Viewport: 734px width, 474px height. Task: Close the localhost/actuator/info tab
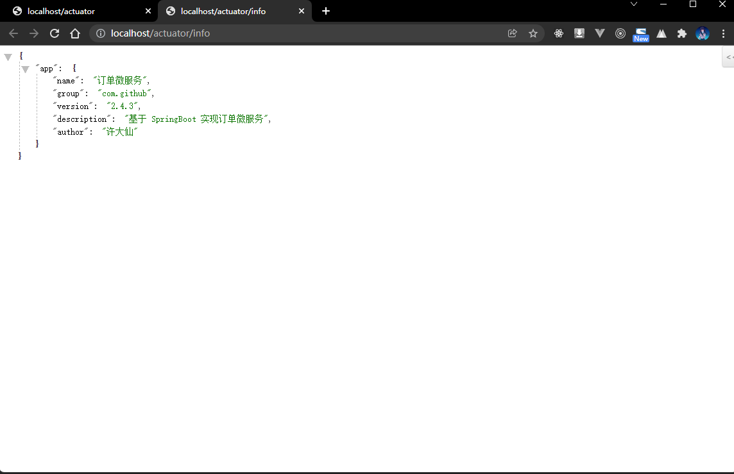302,12
